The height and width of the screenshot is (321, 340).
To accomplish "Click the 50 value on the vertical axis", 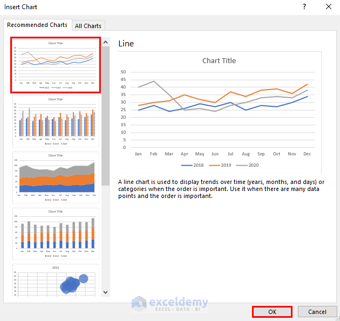I will 123,72.
